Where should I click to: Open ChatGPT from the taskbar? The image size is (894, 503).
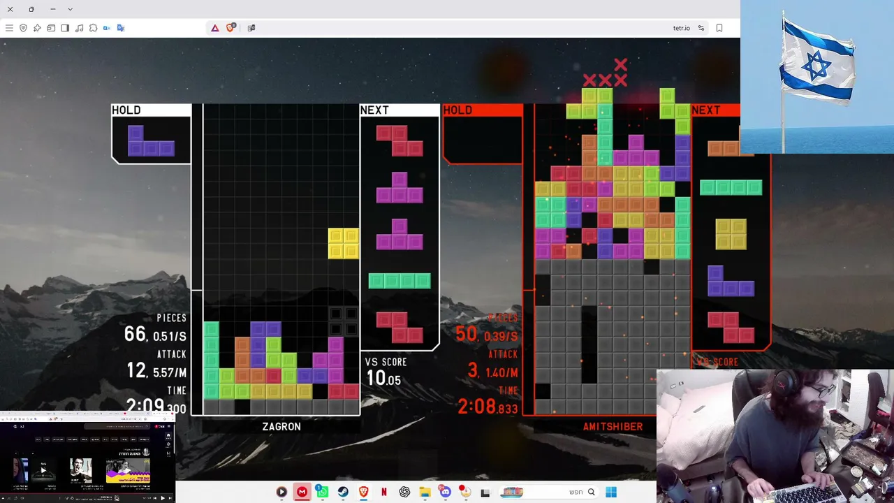point(404,492)
